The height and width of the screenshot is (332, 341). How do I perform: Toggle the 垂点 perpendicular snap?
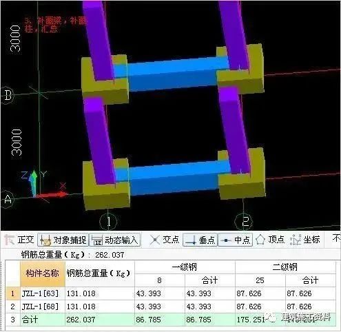coord(200,240)
